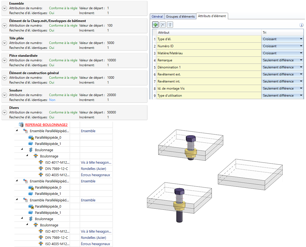The height and width of the screenshot is (247, 306).
Task: Click the red REPERAGE-BOULONNAGE2 link
Action: 46,125
